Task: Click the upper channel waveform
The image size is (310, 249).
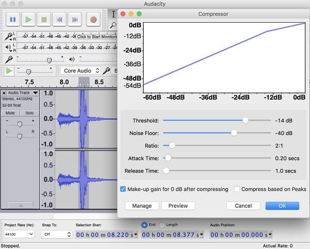Action: (86, 119)
